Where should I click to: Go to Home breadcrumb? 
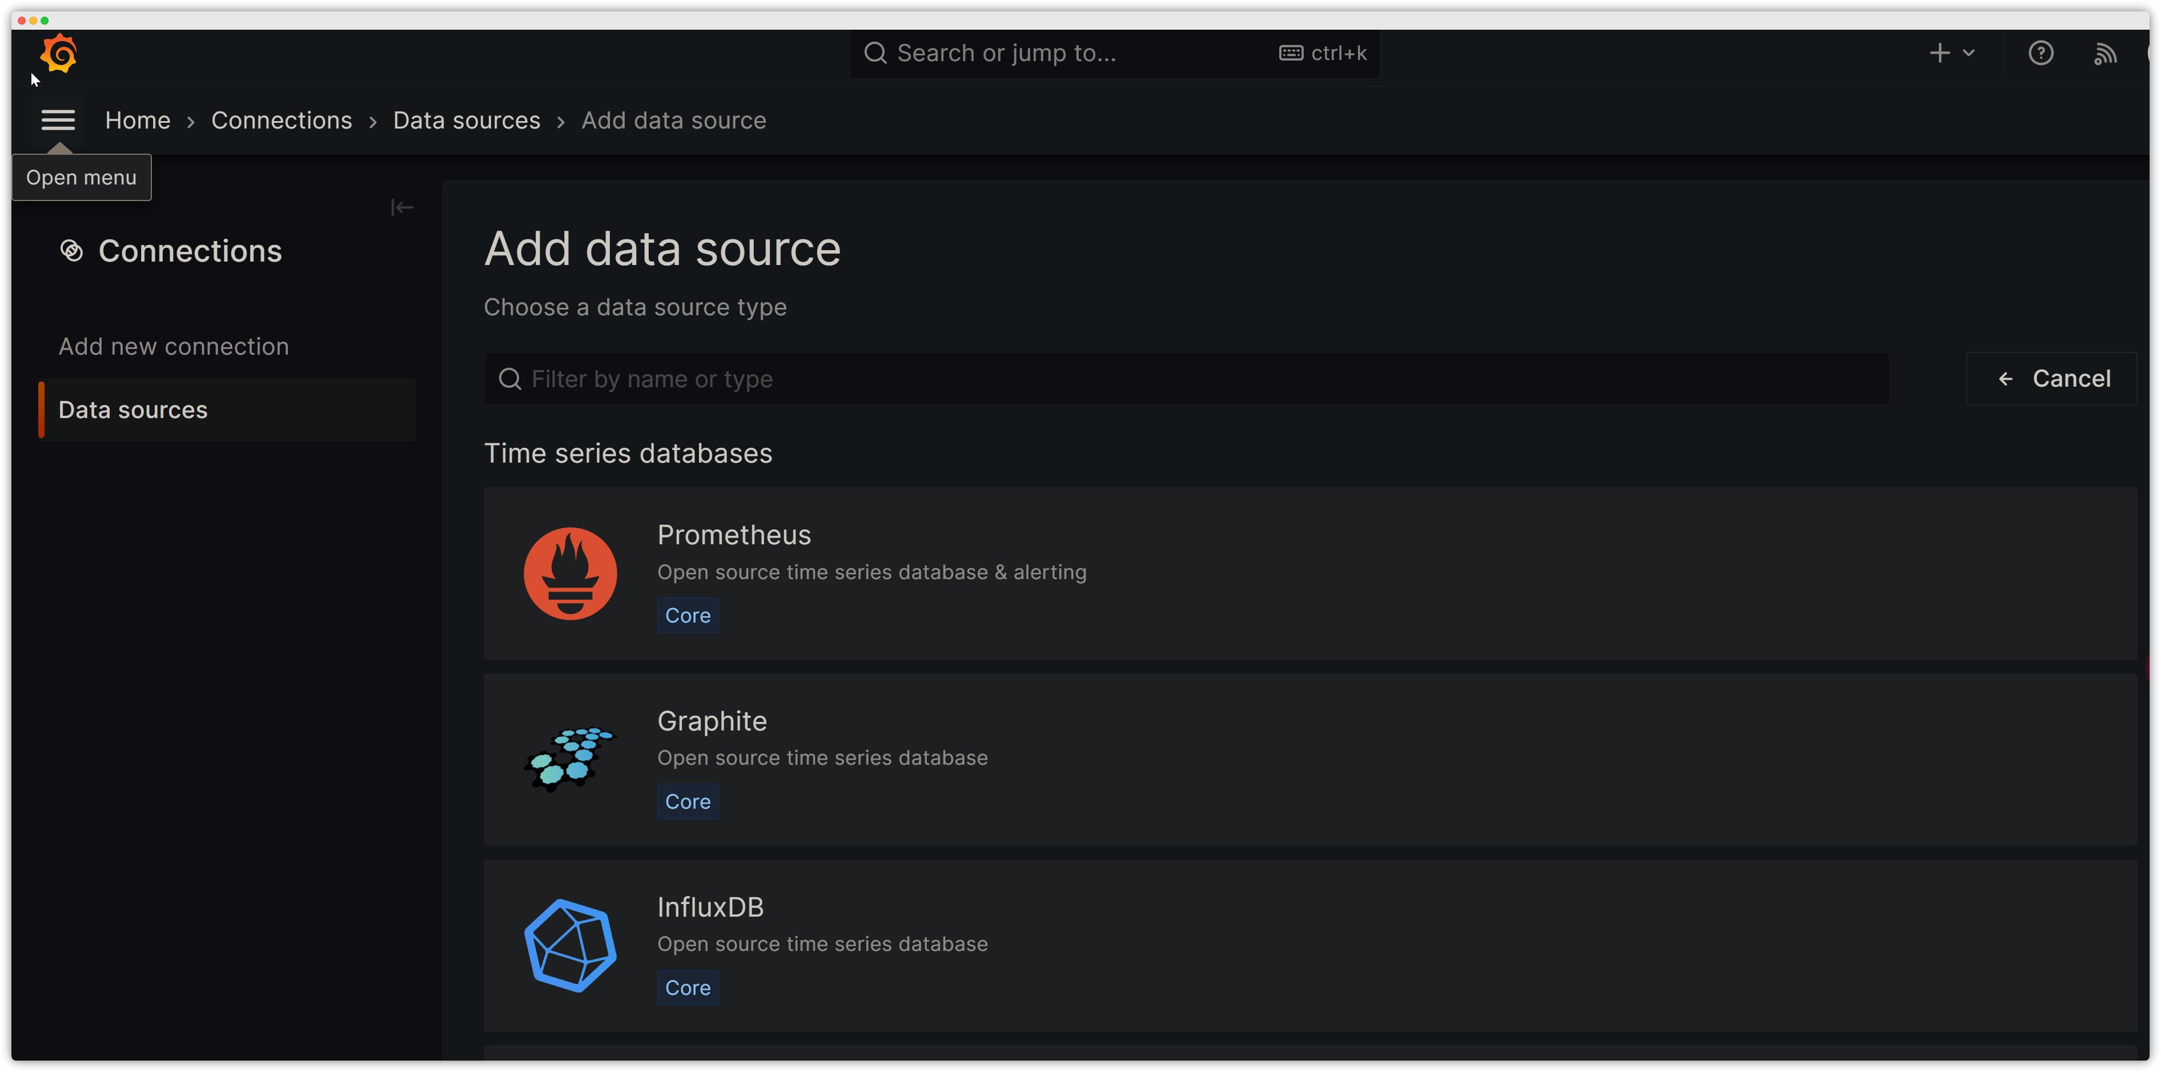tap(138, 120)
